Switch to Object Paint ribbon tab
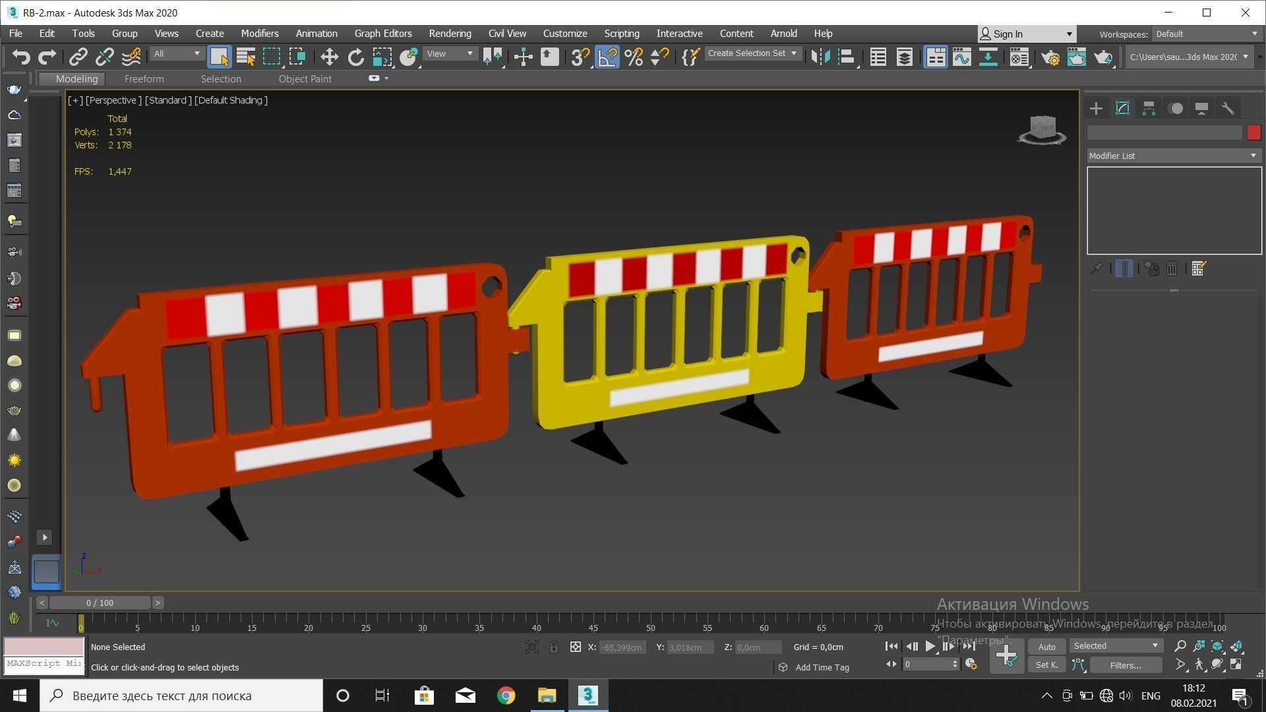1266x712 pixels. tap(305, 78)
